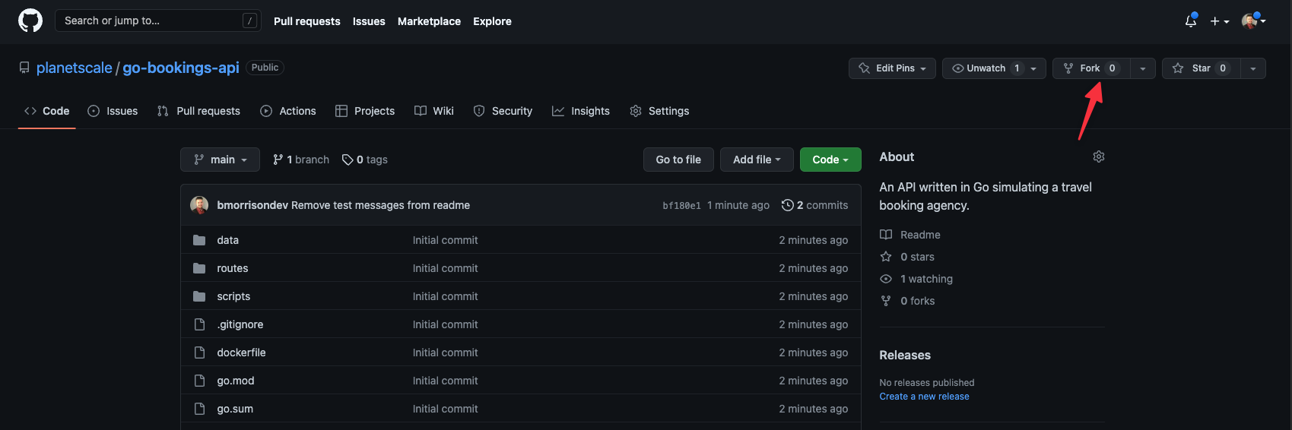Screen dimensions: 1292x430
Task: Switch to the repository Issues tab
Action: pyautogui.click(x=113, y=111)
